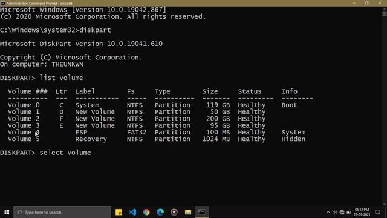Click the 'Volume 0' row text

tap(24, 105)
